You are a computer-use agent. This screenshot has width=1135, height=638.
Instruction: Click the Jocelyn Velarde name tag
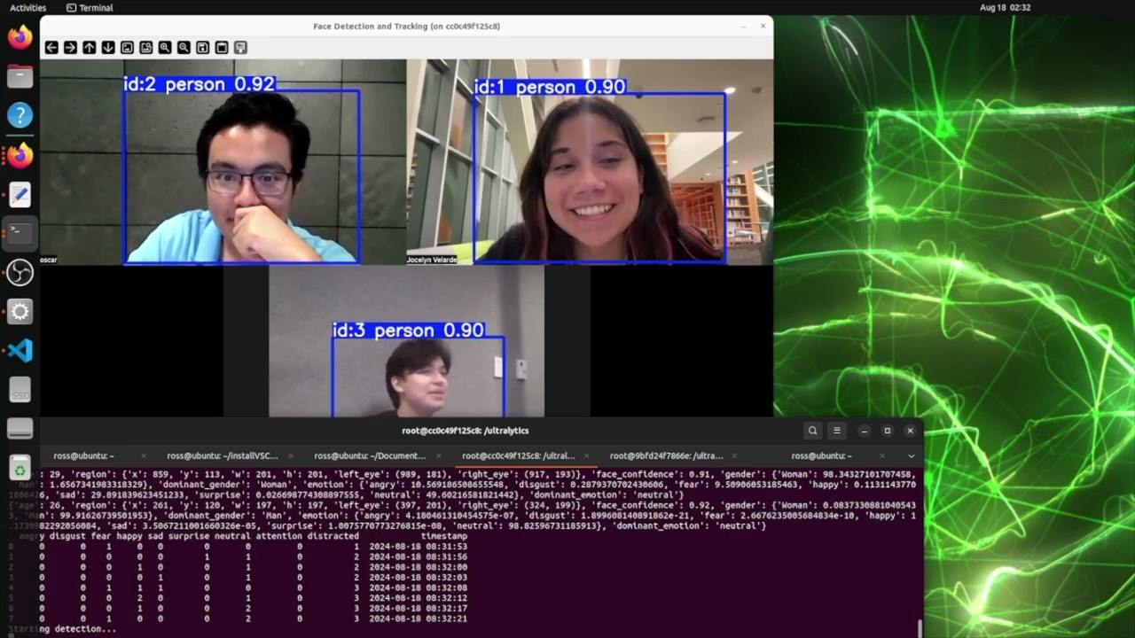(x=432, y=261)
